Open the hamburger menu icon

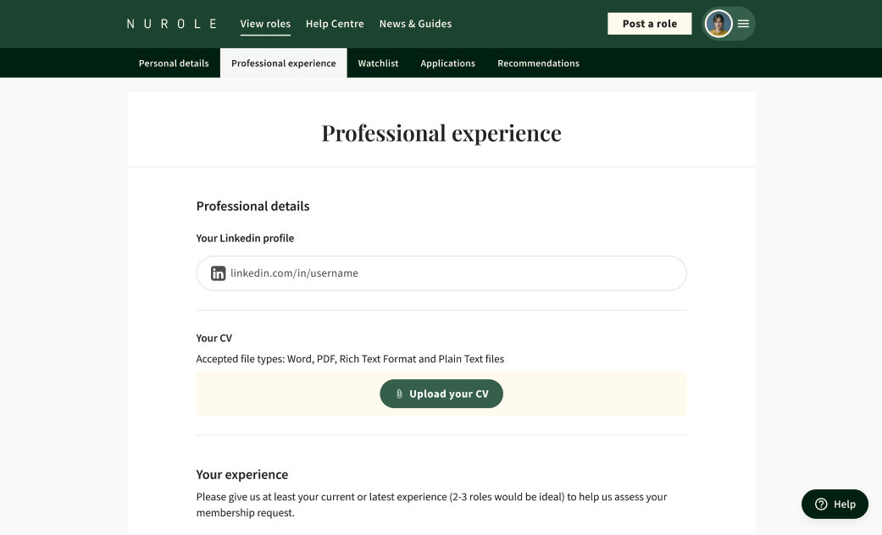[x=743, y=24]
